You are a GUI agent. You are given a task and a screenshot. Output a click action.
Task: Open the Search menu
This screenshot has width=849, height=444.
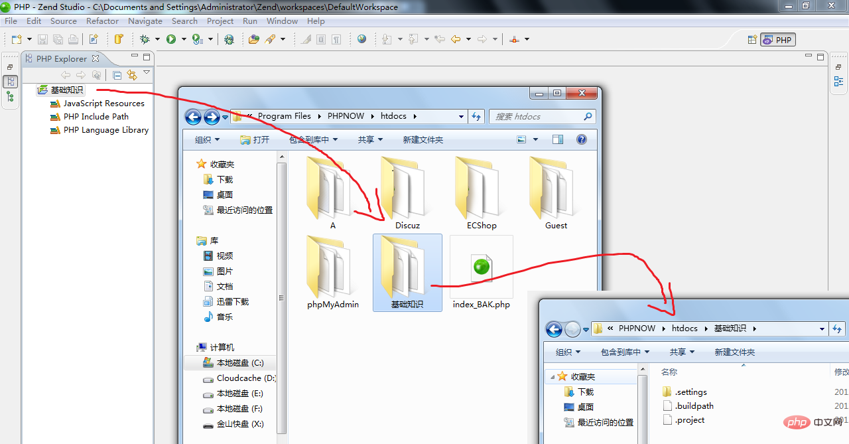pos(185,21)
